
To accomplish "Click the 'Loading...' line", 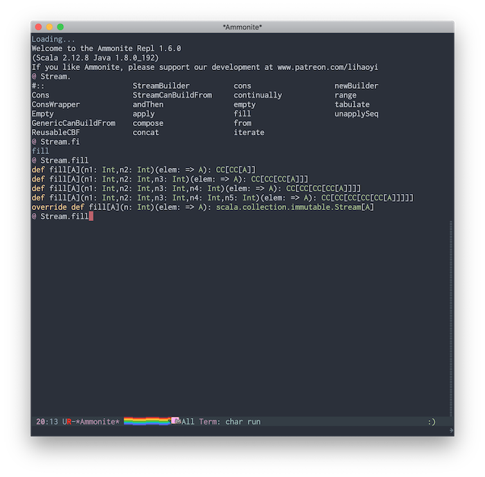I will coord(53,40).
